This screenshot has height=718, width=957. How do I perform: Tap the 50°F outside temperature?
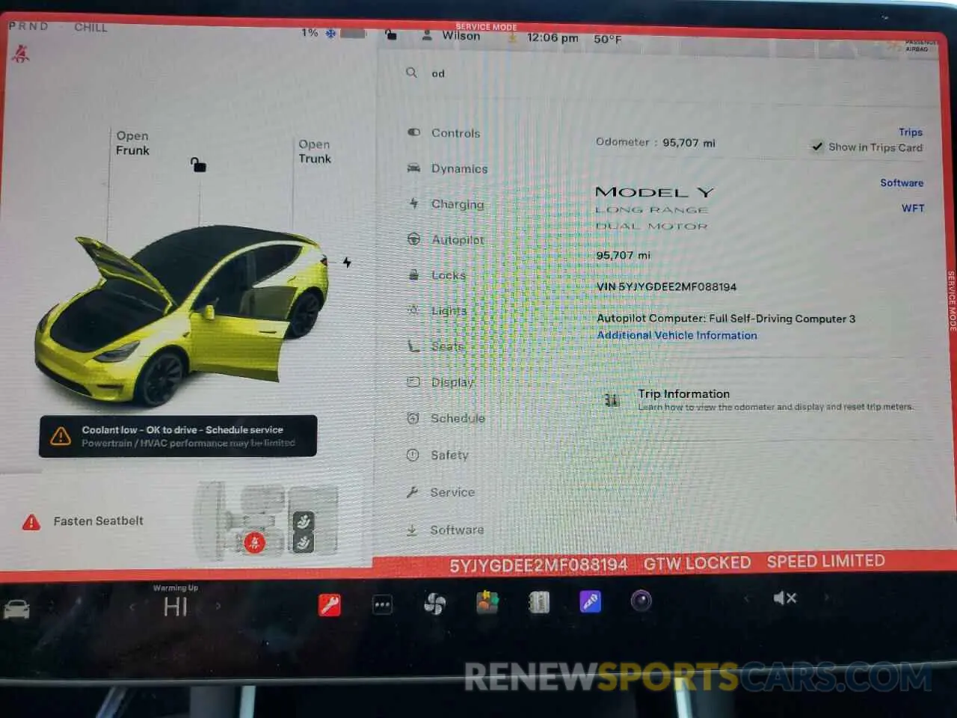608,39
